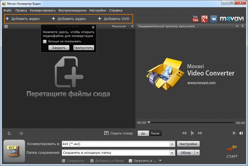
Task: Click the rewind playback button
Action: tap(184, 133)
